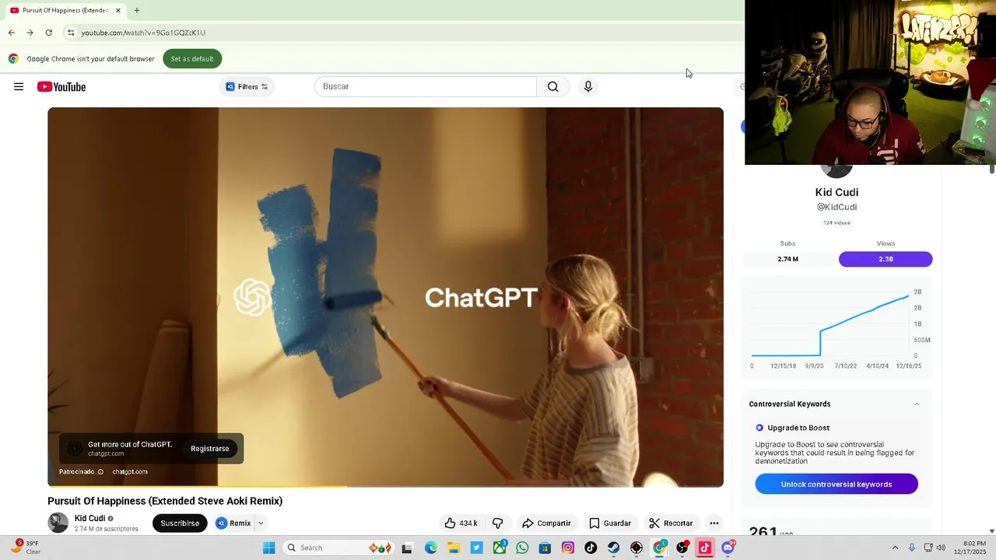Open Steam from the taskbar
This screenshot has height=560, width=996.
pyautogui.click(x=614, y=548)
